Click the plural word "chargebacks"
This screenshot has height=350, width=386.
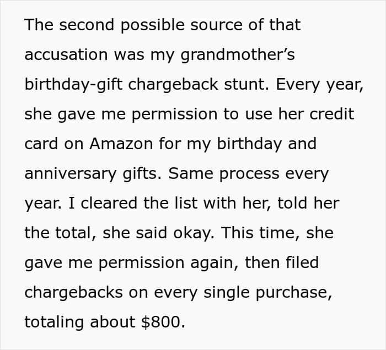pos(77,292)
